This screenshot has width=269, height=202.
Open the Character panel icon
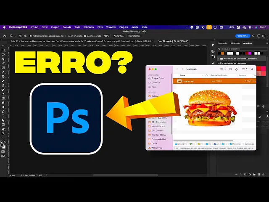(213, 63)
